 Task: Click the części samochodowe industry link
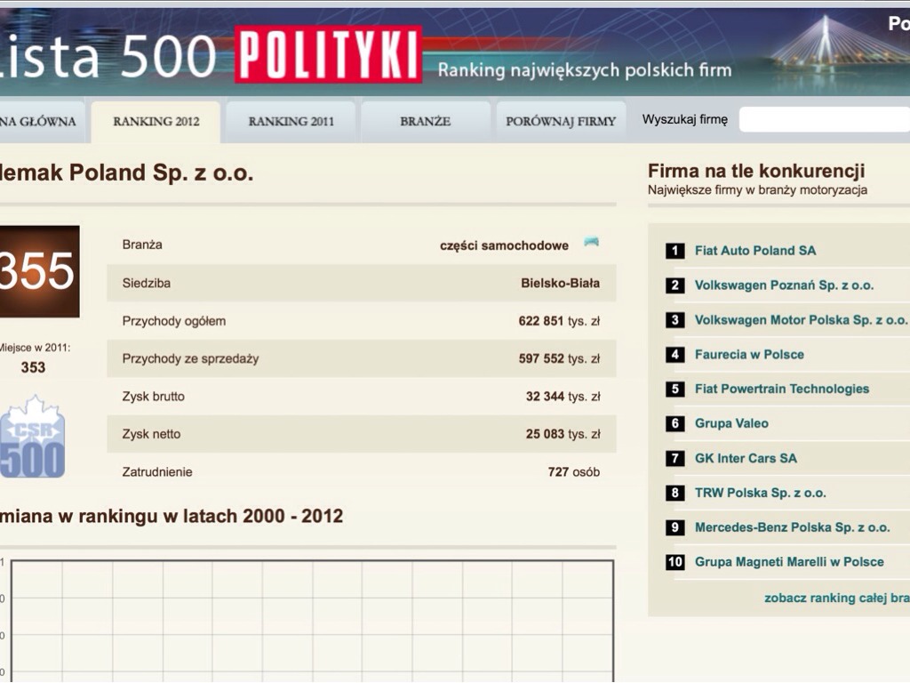click(x=504, y=245)
